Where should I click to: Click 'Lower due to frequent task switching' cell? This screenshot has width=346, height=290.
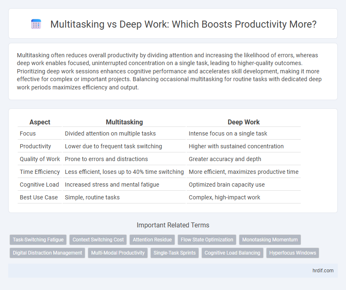(x=124, y=146)
